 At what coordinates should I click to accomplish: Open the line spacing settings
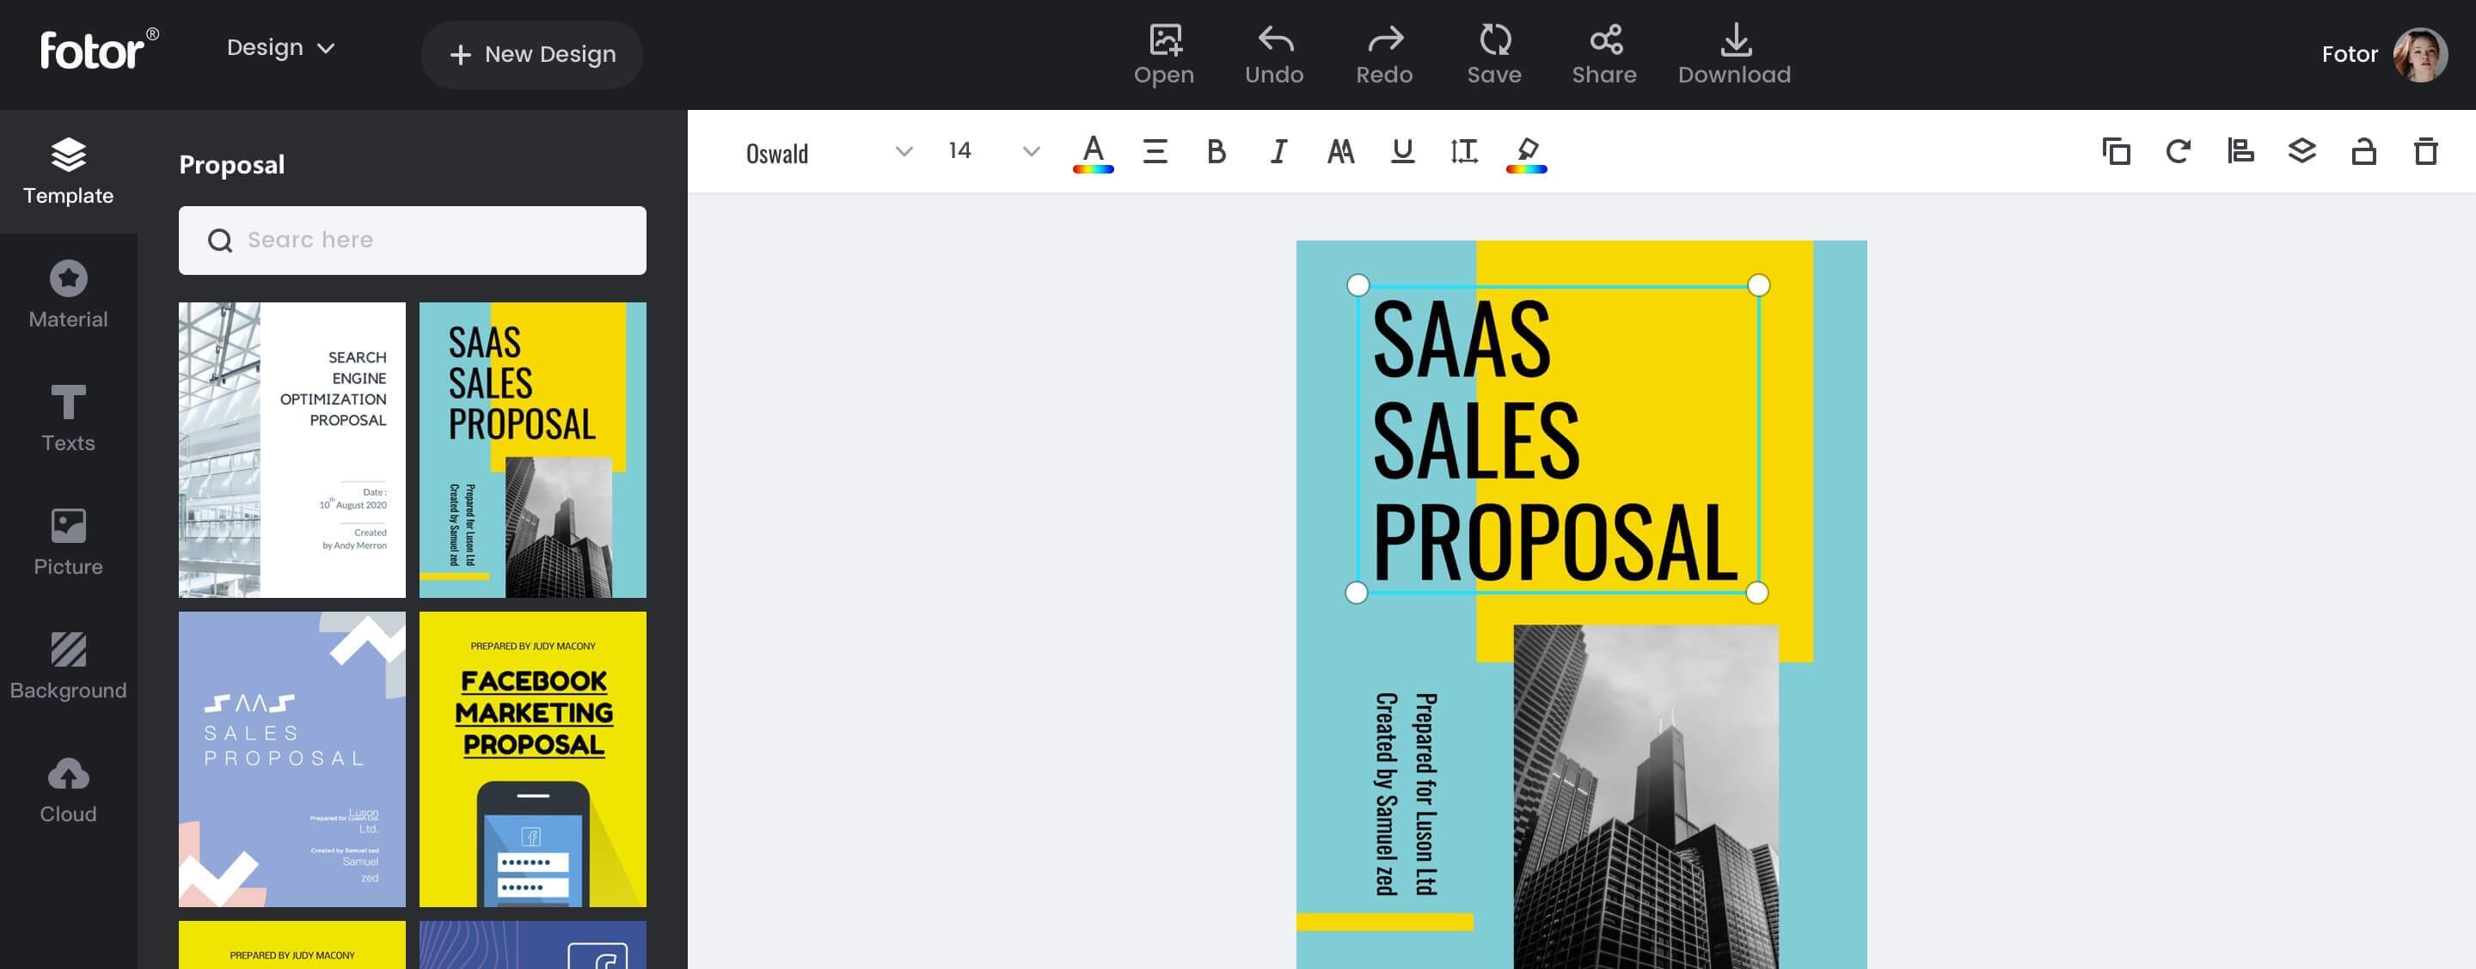[1463, 151]
